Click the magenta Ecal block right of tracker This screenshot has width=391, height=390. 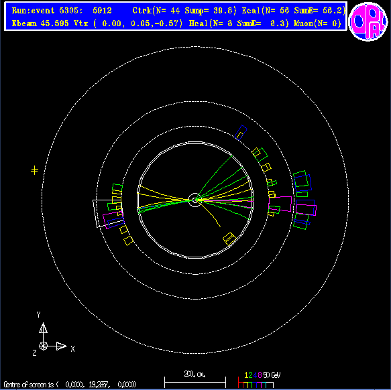pyautogui.click(x=280, y=204)
